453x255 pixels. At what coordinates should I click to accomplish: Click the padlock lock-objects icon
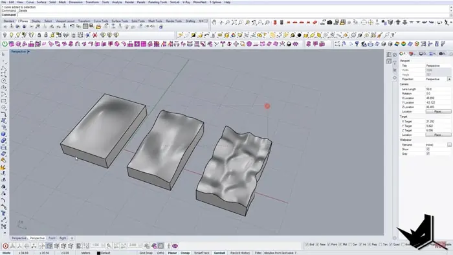tap(39, 35)
